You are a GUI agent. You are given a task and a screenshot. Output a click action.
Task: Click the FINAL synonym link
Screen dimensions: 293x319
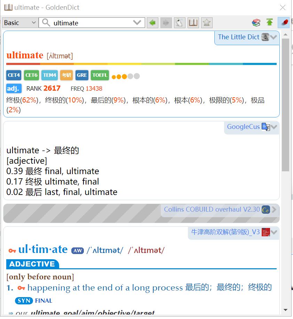[x=43, y=301]
